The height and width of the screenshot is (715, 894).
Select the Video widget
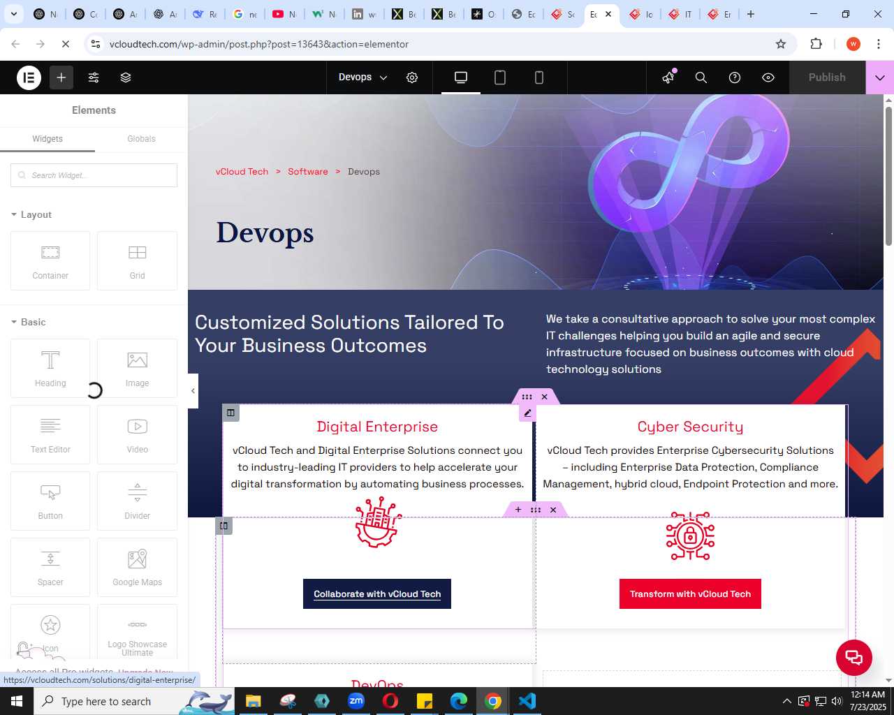tap(137, 434)
